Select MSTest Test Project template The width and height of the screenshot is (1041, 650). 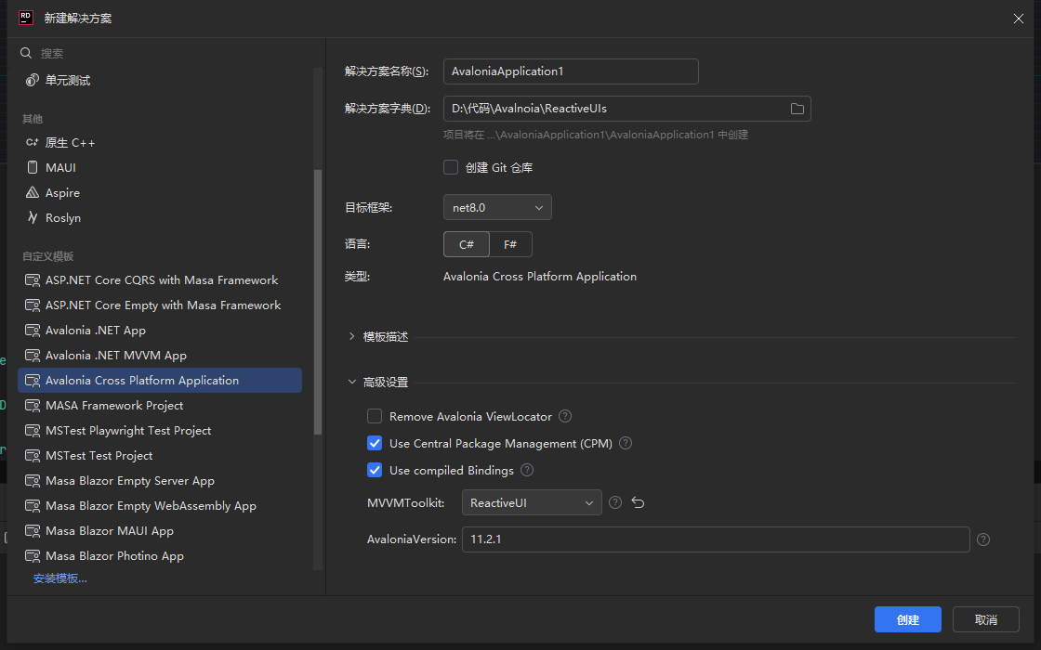(x=160, y=456)
